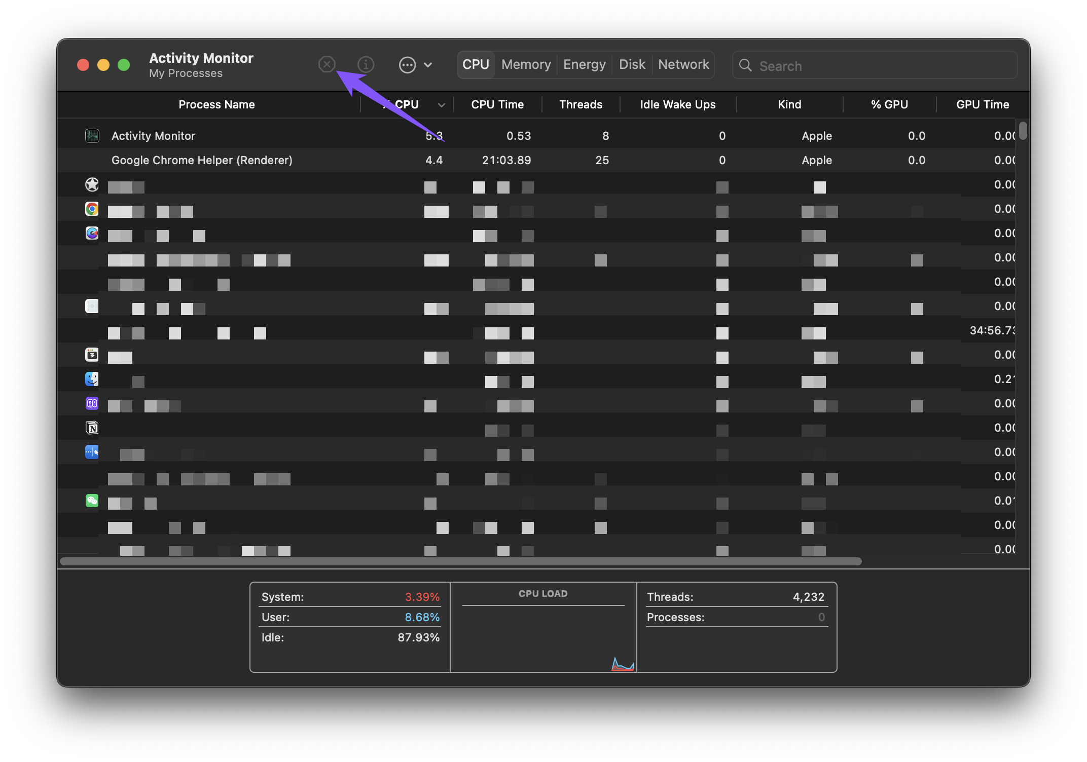The height and width of the screenshot is (762, 1087).
Task: Switch to the Memory tab
Action: click(x=526, y=64)
